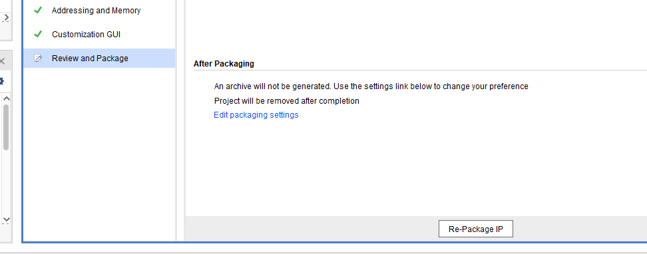Click the green checkmark beside Addressing and Memory
The width and height of the screenshot is (647, 254).
37,11
